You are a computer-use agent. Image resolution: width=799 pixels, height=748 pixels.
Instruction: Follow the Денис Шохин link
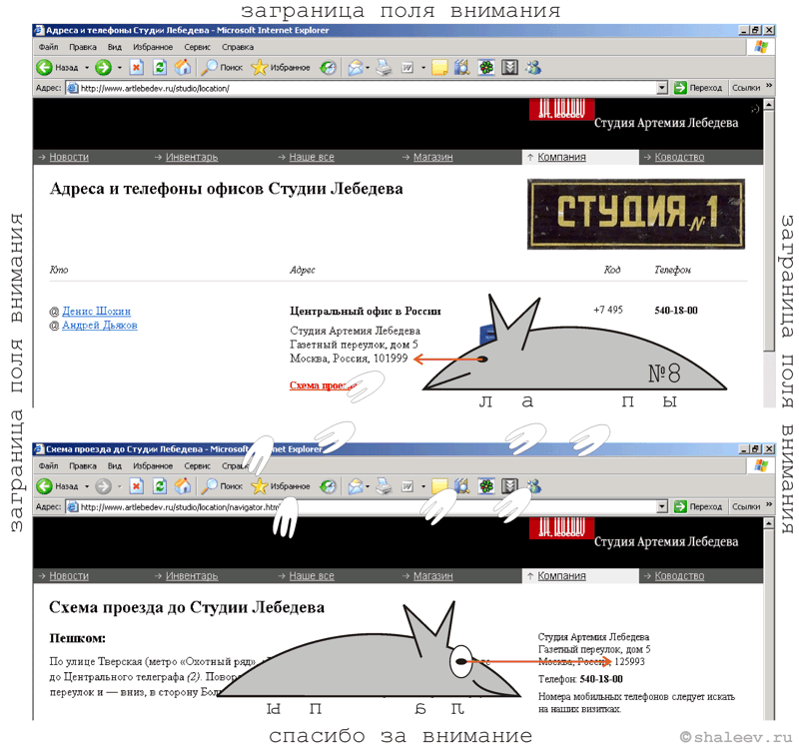pos(96,311)
